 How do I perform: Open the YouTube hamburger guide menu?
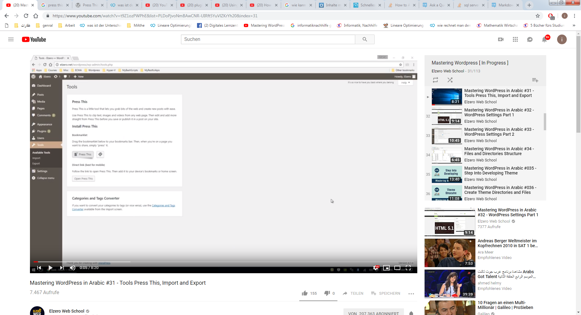11,39
